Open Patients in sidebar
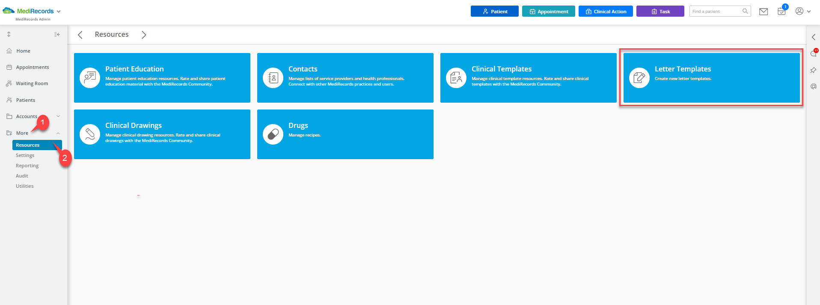 point(26,100)
